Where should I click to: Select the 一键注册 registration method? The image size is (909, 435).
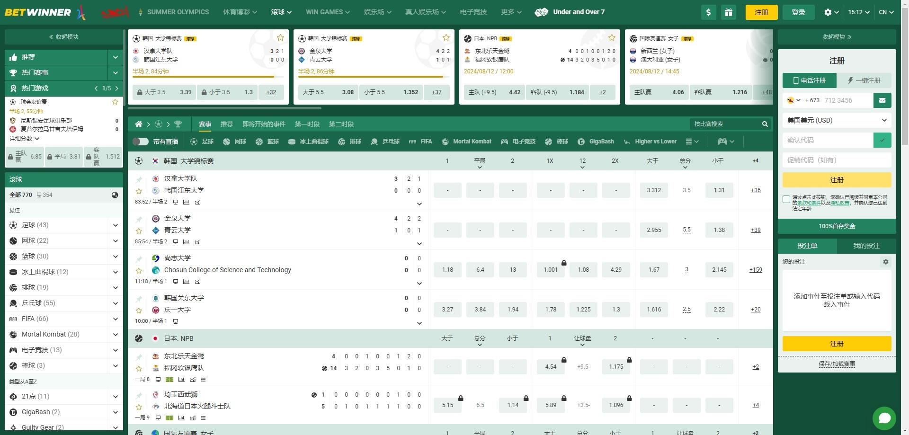[864, 80]
